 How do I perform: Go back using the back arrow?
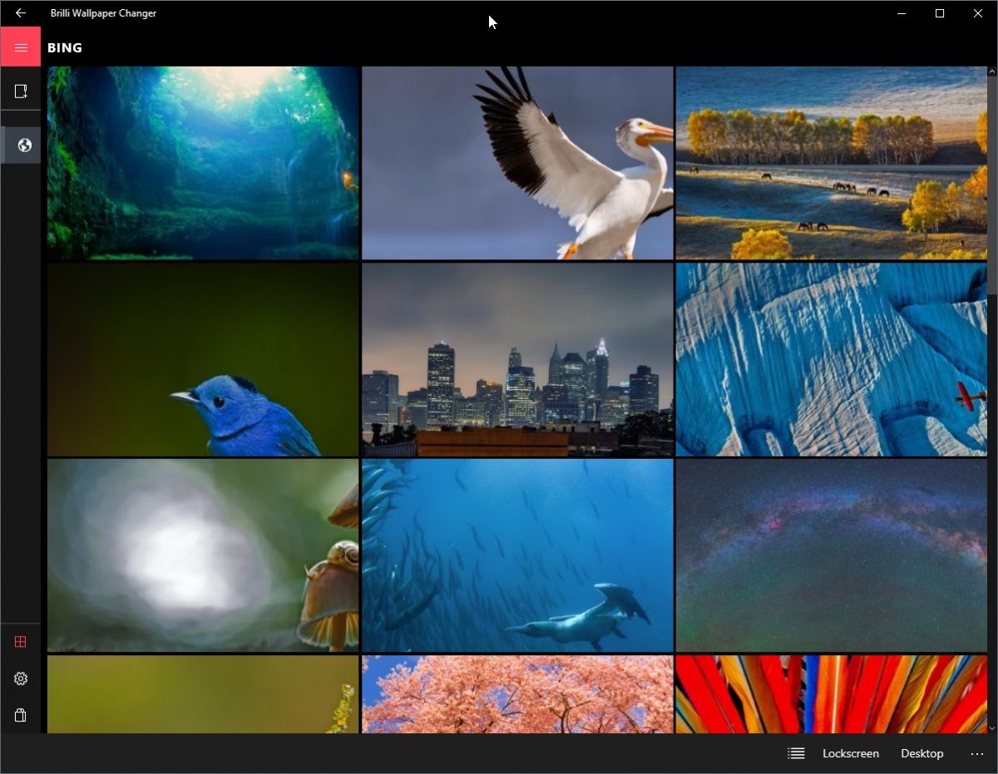[x=20, y=13]
